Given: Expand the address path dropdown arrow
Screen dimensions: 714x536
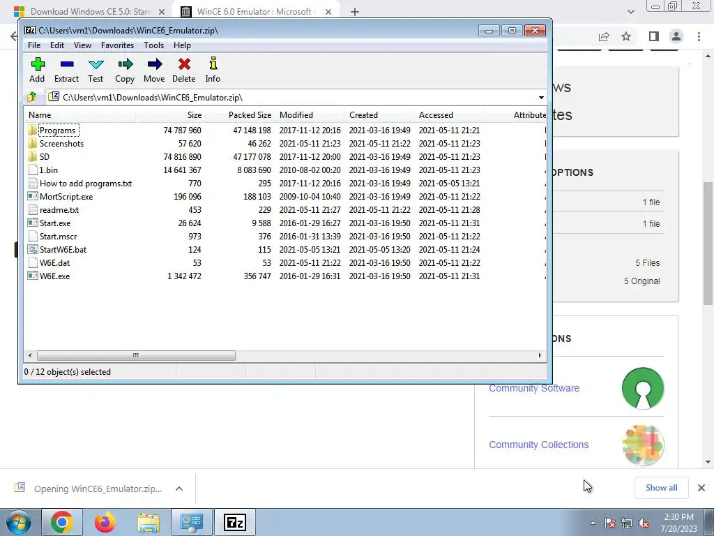Looking at the screenshot, I should click(x=541, y=98).
